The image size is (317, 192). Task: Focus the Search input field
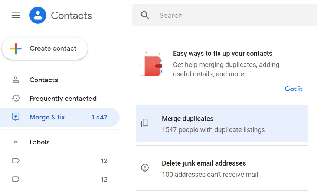tap(230, 15)
